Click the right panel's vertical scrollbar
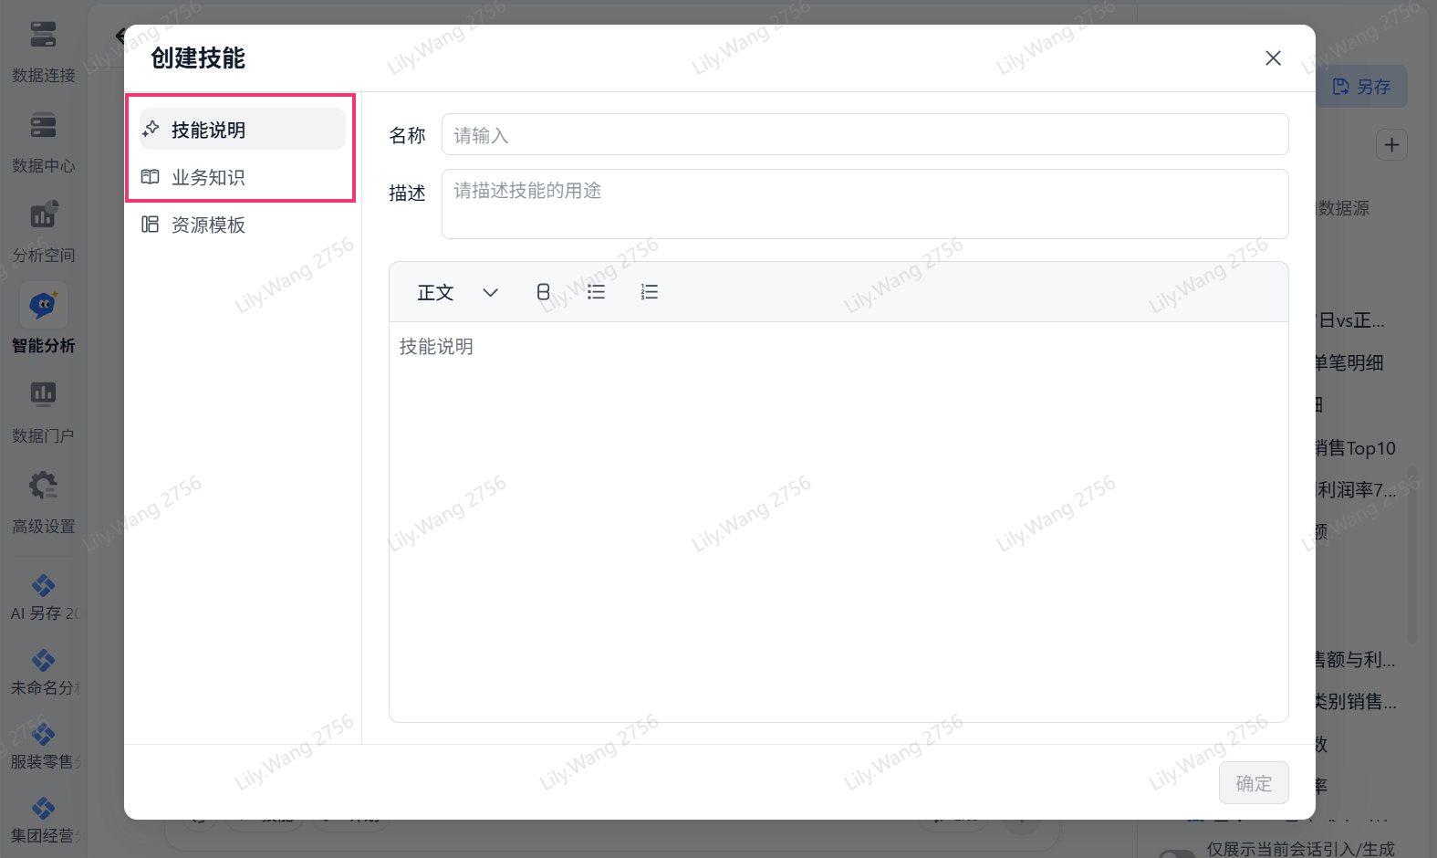The image size is (1437, 858). tap(1412, 557)
